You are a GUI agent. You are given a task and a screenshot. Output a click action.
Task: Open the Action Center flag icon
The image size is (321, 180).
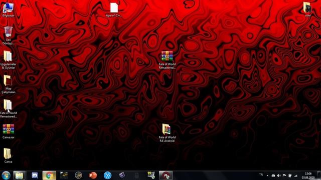click(284, 175)
